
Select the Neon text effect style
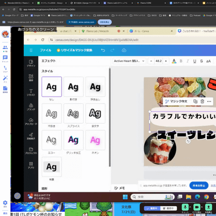95,140
